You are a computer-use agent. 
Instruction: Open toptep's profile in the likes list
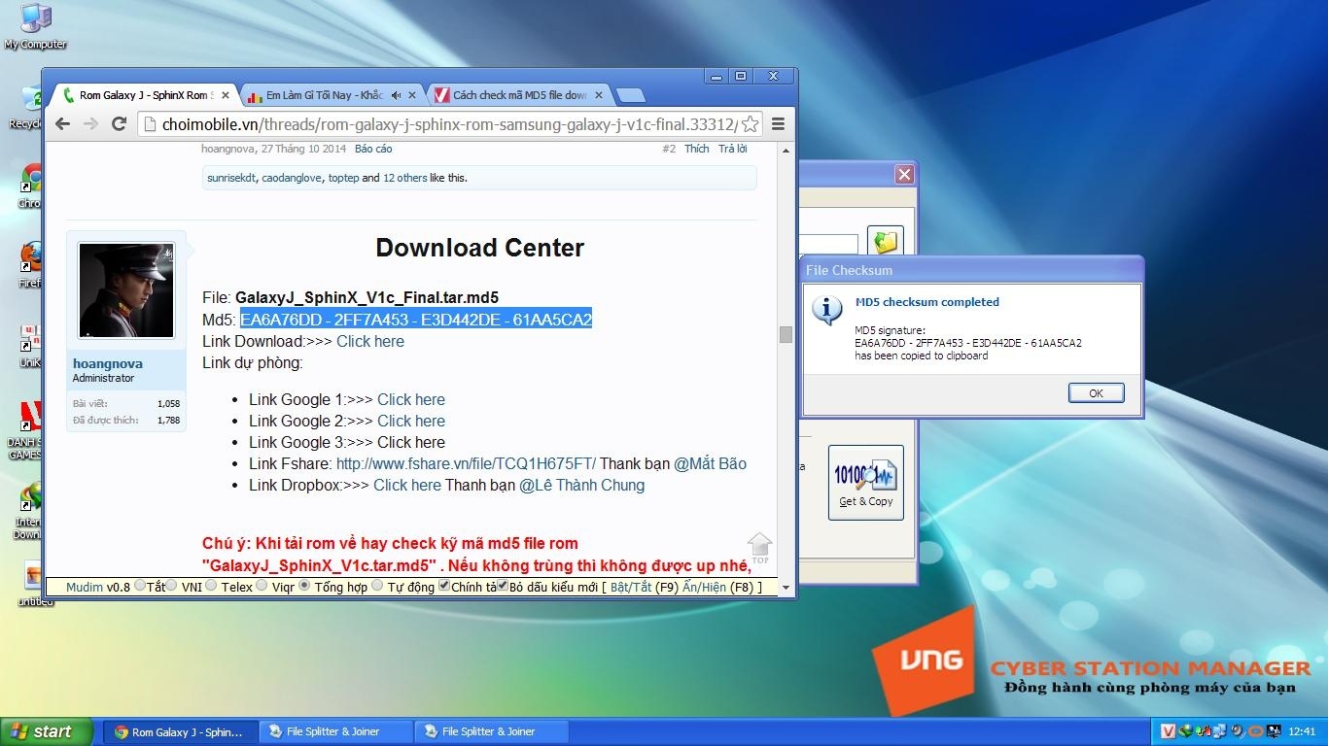click(343, 178)
